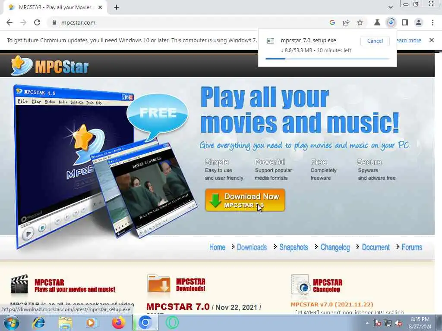Go to the Home nav link
Screen dimensions: 442x331
pyautogui.click(x=217, y=247)
